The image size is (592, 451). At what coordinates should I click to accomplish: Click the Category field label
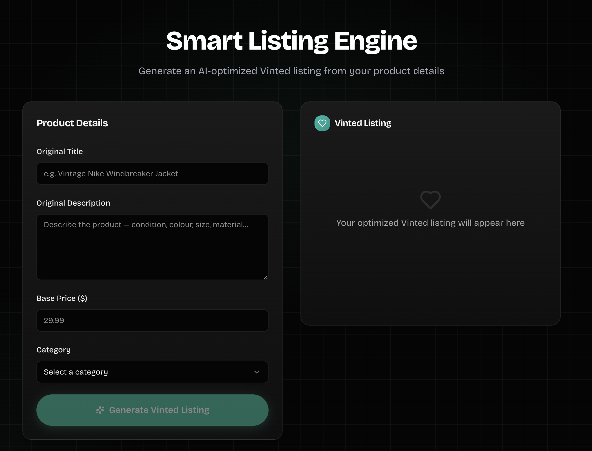click(x=54, y=350)
